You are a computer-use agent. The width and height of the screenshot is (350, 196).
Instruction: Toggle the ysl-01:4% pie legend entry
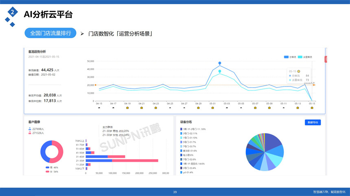click(x=187, y=172)
